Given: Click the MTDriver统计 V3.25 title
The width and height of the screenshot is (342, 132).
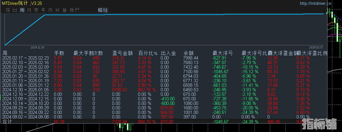Looking at the screenshot, I should pos(22,3).
